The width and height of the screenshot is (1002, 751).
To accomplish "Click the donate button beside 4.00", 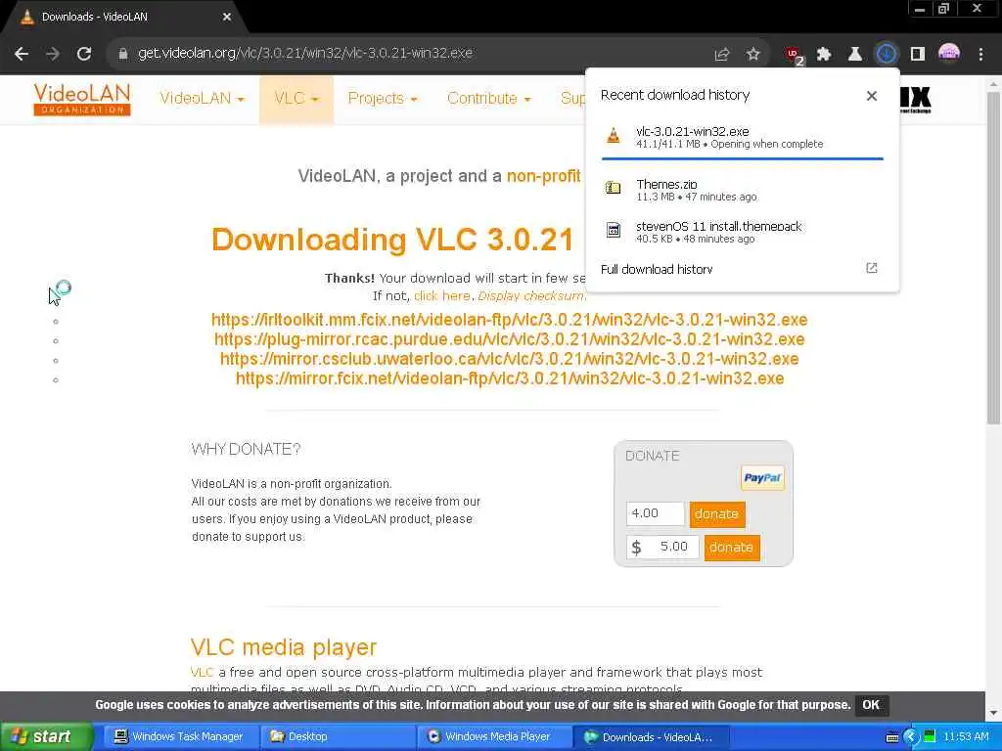I will click(x=717, y=514).
